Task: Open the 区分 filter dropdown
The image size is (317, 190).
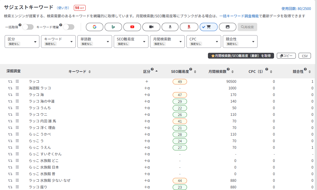Action: (x=22, y=42)
